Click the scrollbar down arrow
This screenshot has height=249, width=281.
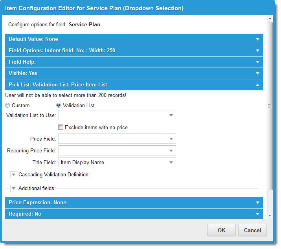pos(270,215)
